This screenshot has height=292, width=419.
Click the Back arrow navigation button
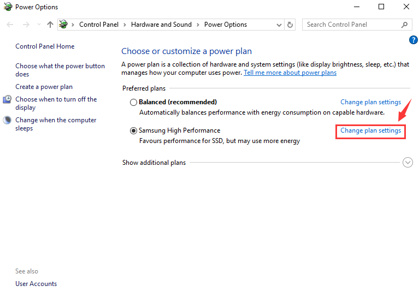coord(10,25)
